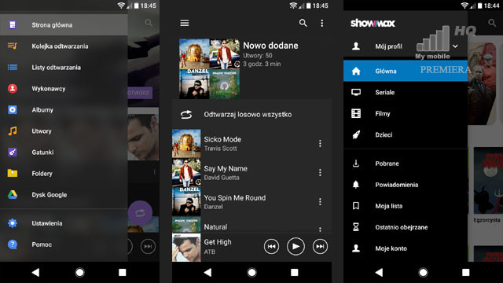The image size is (503, 283).
Task: Open the Pobrane download icon
Action: click(356, 164)
